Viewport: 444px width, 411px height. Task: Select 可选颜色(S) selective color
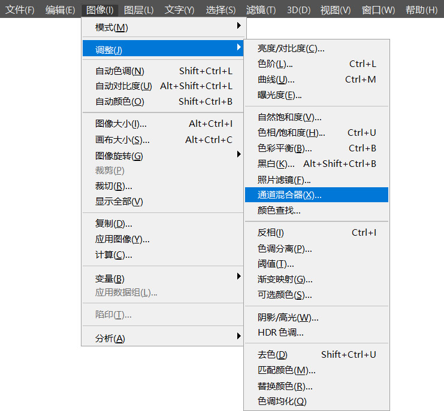316,295
